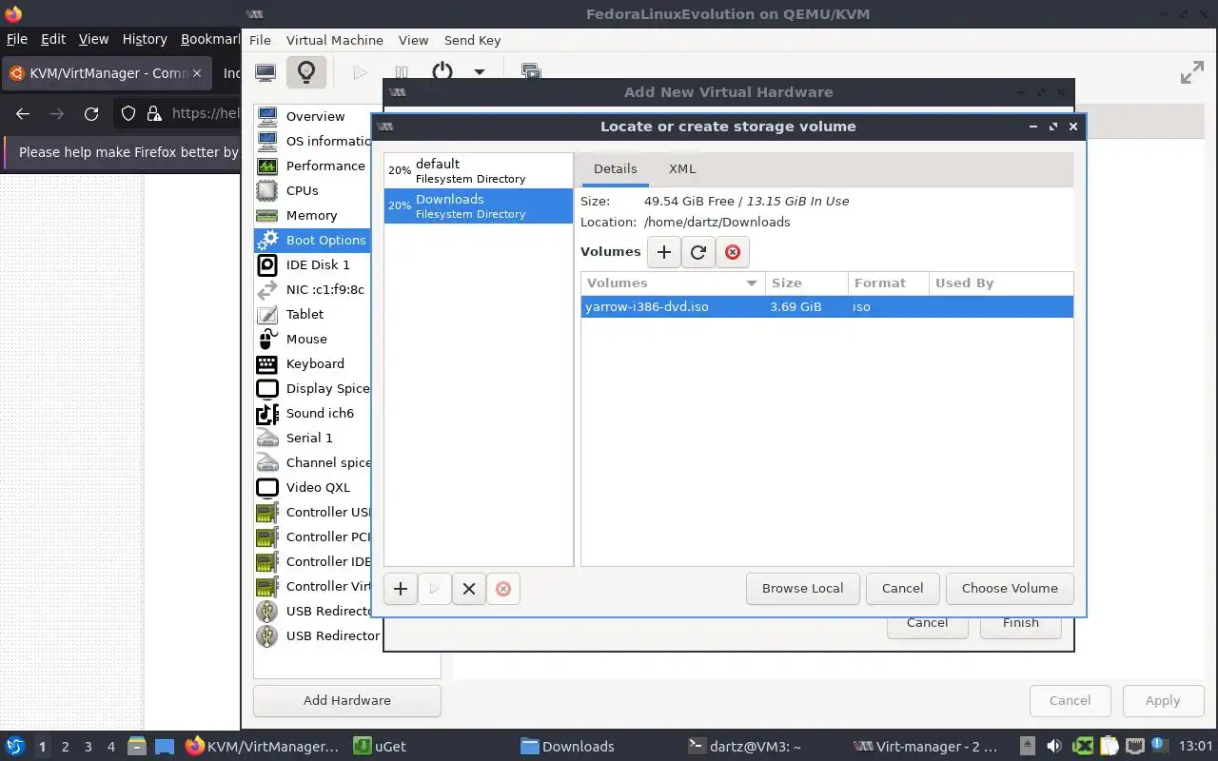Select NIC :c1:f9:8c hardware item
Viewport: 1218px width, 761px height.
coord(313,289)
